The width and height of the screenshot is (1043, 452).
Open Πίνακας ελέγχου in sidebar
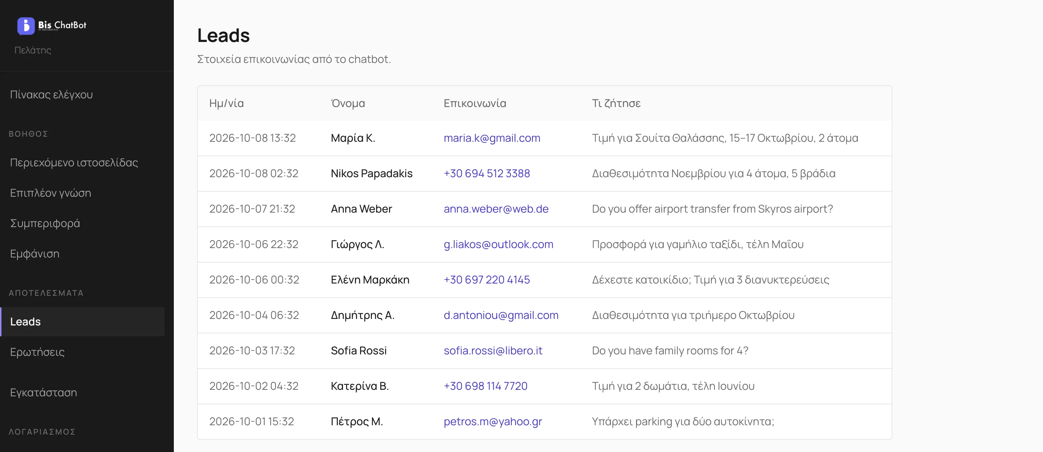[51, 95]
